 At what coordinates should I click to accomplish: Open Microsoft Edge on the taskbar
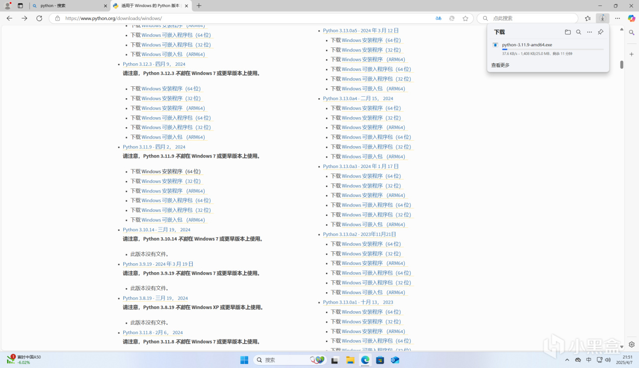point(365,360)
